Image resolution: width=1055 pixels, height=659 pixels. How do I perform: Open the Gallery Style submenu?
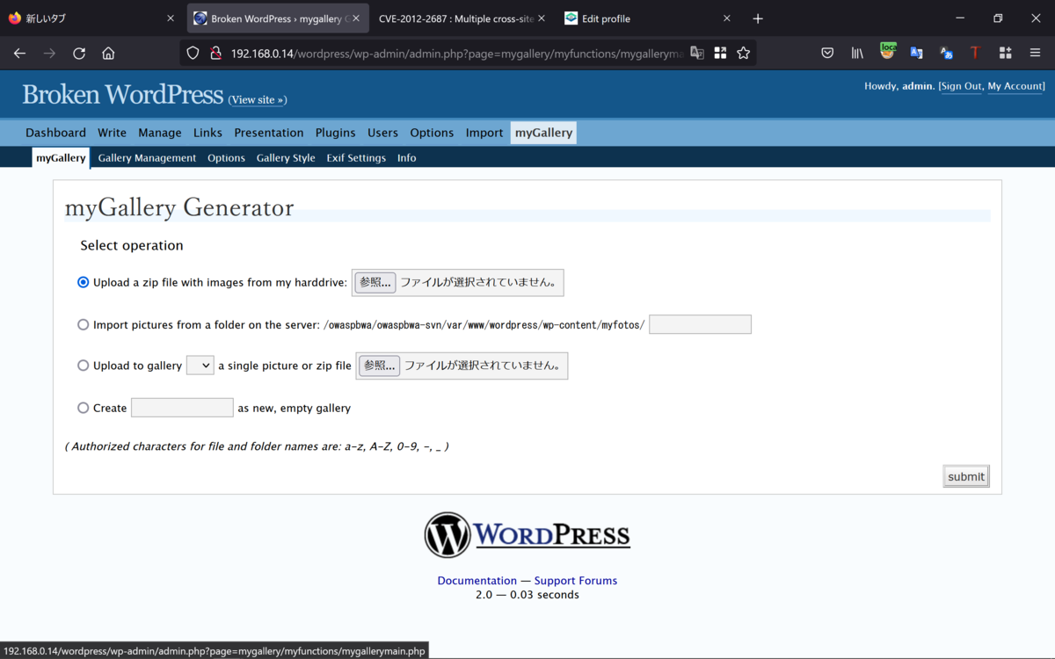pyautogui.click(x=286, y=158)
